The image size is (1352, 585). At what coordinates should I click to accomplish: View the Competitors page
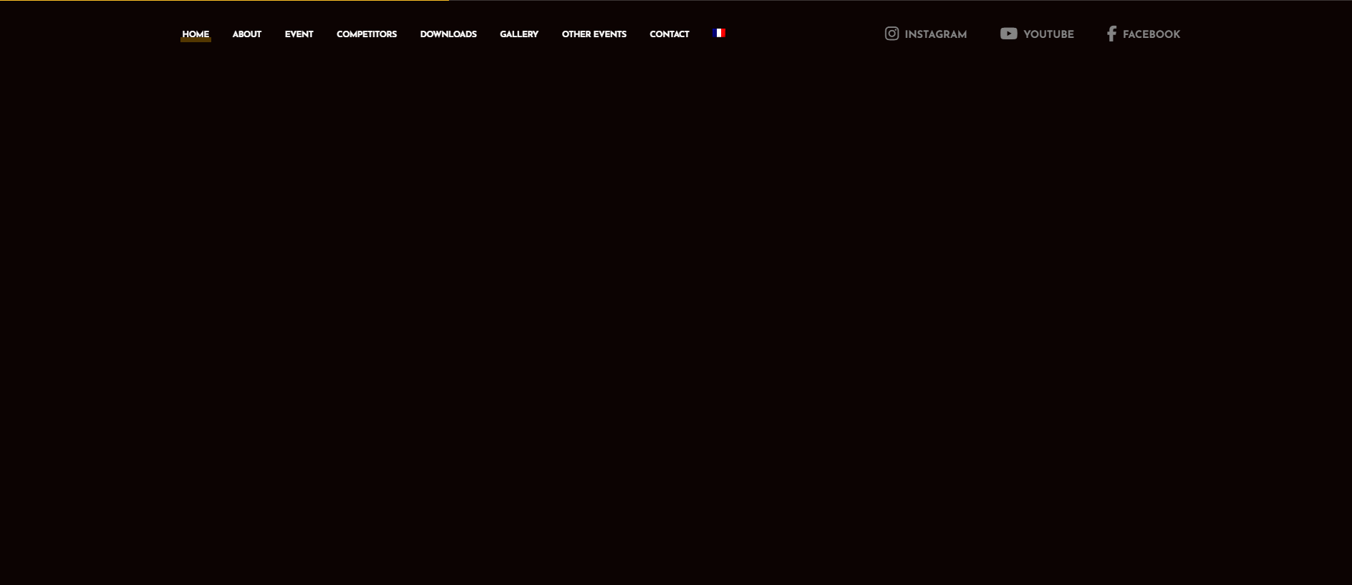click(367, 34)
